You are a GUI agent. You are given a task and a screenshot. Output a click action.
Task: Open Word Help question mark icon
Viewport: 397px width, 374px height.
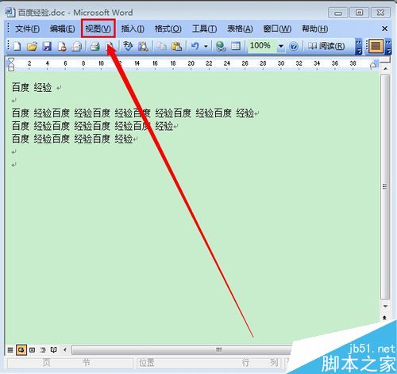[293, 46]
